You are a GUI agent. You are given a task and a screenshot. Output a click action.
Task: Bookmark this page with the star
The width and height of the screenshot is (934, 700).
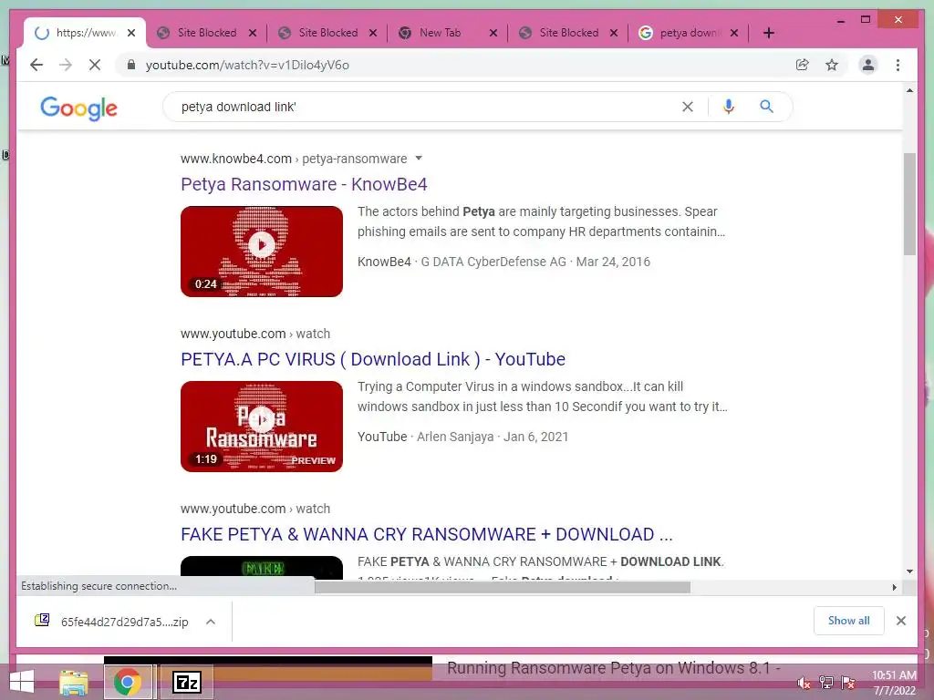pyautogui.click(x=832, y=65)
